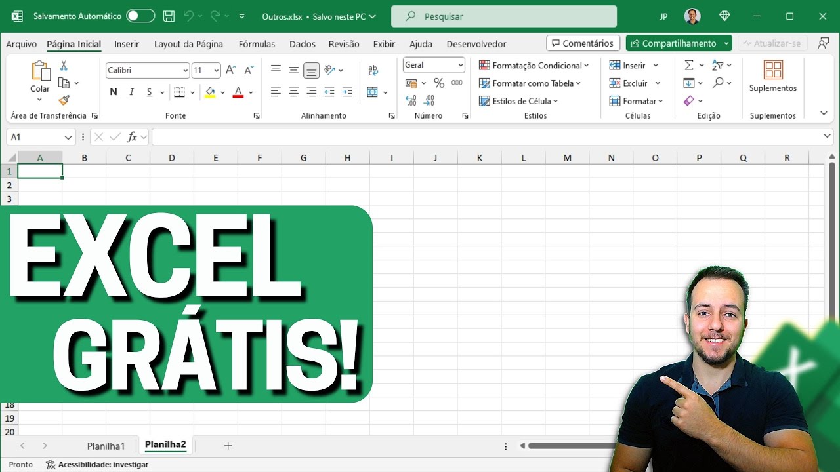Image resolution: width=840 pixels, height=472 pixels.
Task: Open the Name Box A1 dropdown
Action: 68,137
